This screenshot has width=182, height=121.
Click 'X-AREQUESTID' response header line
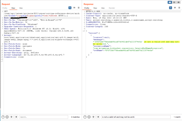pyautogui.click(x=107, y=22)
